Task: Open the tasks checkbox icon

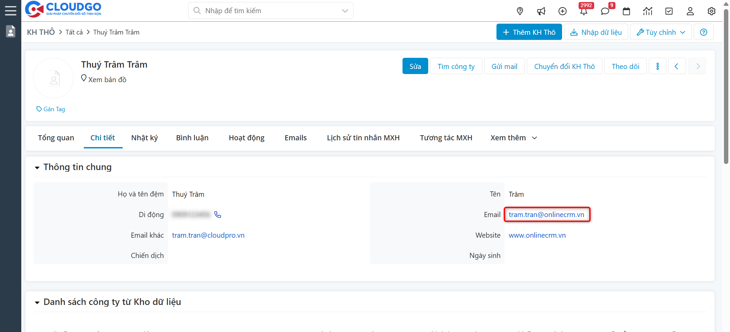Action: (669, 11)
